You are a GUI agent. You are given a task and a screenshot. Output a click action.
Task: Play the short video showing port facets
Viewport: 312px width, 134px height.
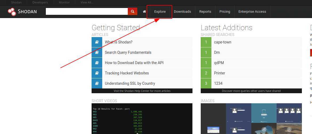pos(142,119)
